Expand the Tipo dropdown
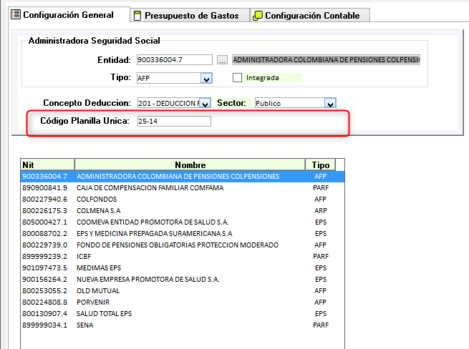Viewport: 469px width, 349px height. click(x=206, y=78)
